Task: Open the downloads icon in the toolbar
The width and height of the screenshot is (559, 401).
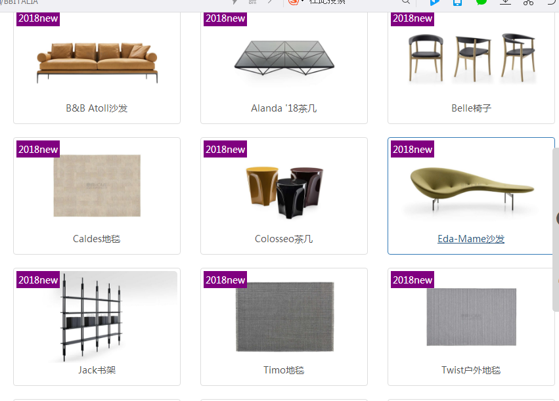Action: (x=505, y=2)
